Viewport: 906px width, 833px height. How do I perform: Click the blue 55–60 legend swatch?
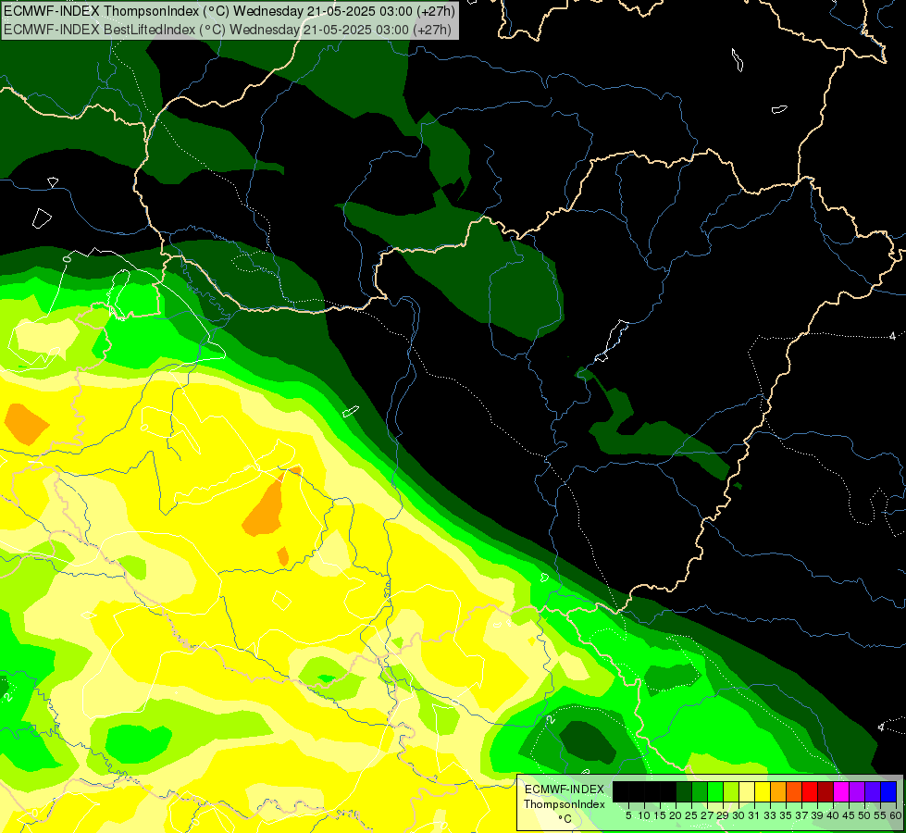[888, 792]
